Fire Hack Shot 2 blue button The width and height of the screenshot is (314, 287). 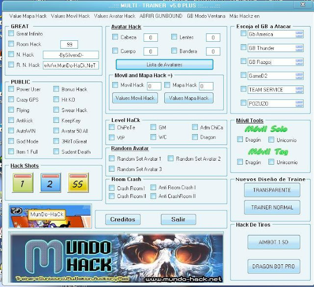click(51, 183)
